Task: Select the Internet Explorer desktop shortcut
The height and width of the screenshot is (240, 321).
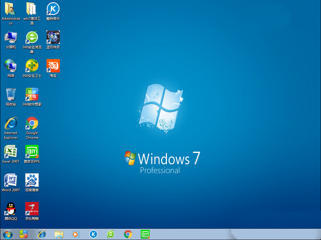Action: click(10, 123)
